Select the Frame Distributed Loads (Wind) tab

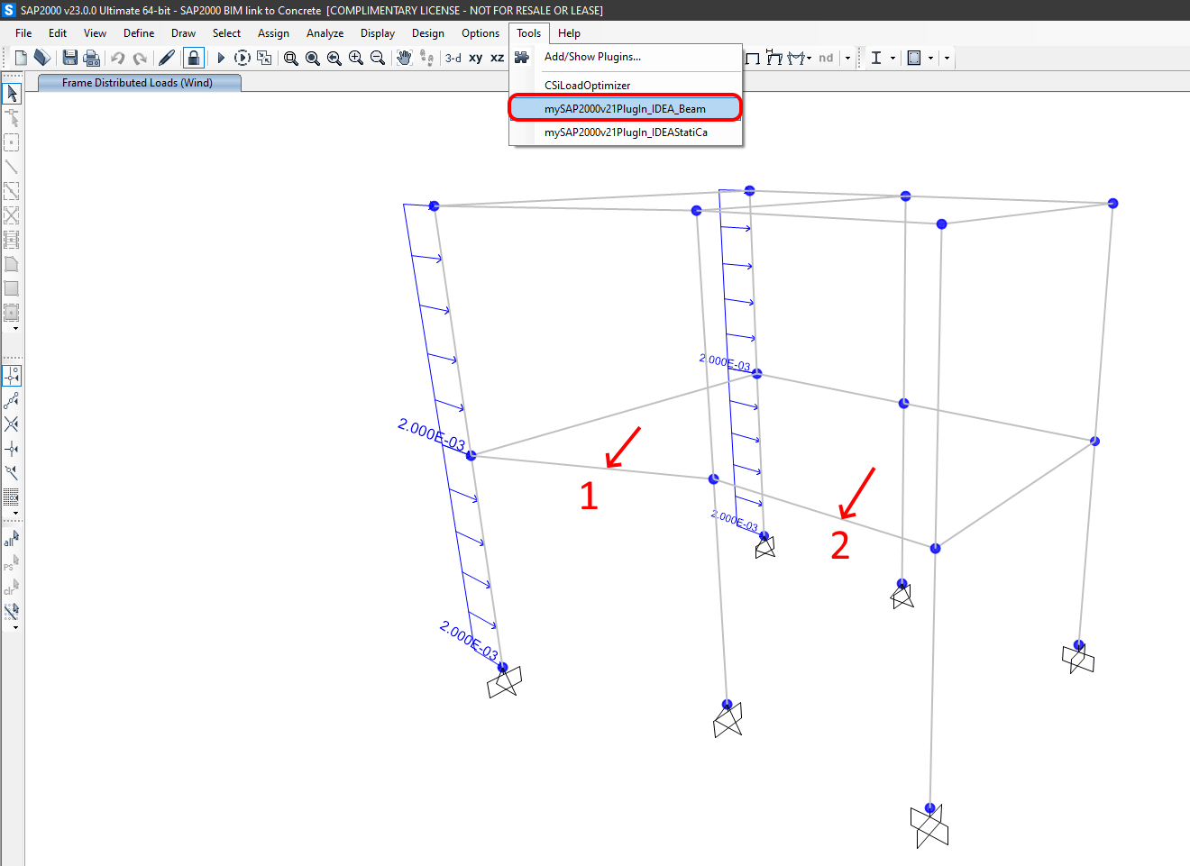tap(139, 81)
